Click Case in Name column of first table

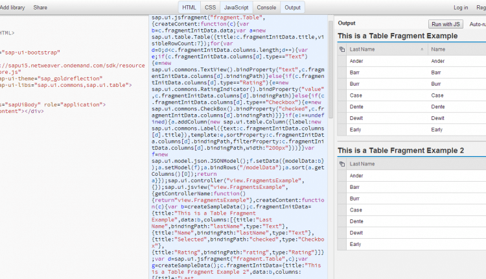[437, 95]
